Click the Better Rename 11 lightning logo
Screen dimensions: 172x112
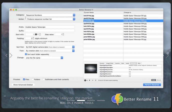(x=117, y=99)
